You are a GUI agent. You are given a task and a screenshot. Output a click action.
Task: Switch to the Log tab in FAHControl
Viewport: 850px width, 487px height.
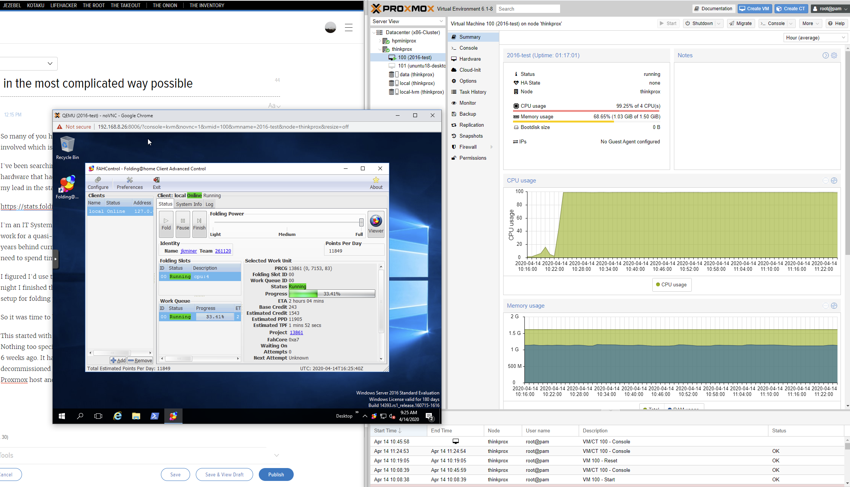(209, 204)
